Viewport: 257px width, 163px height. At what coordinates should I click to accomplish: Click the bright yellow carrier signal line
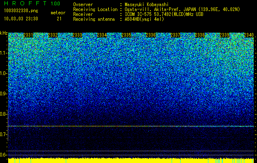pos(131,126)
